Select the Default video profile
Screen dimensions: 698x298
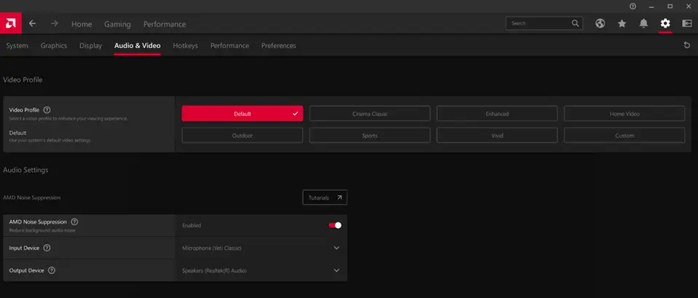[242, 114]
